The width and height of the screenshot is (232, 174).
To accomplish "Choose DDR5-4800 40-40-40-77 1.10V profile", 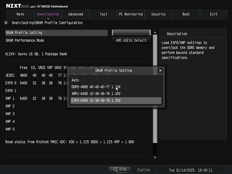I will pyautogui.click(x=96, y=87).
